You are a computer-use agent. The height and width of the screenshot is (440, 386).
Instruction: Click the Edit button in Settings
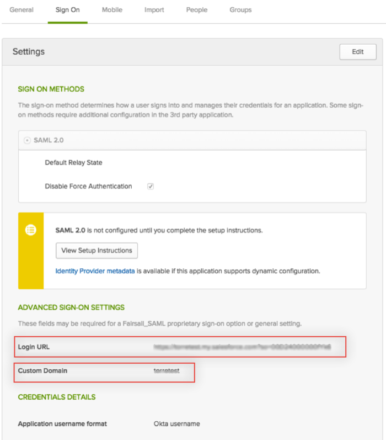coord(358,52)
